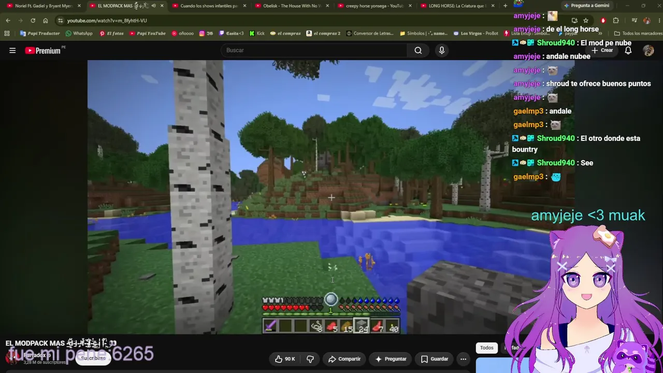Screen dimensions: 663x373
Task: Open the El fotos Pinterest bookmark
Action: [x=111, y=33]
